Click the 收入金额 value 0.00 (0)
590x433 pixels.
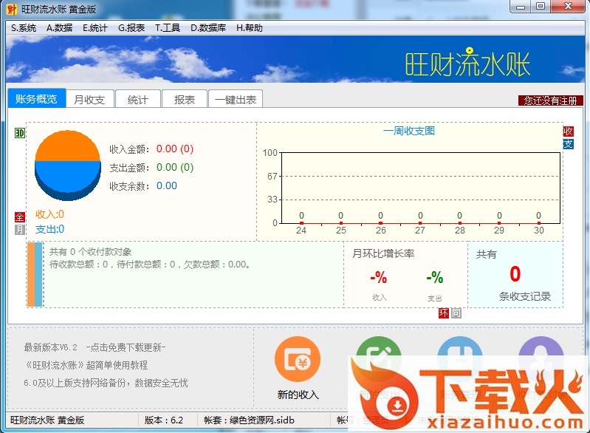point(175,149)
